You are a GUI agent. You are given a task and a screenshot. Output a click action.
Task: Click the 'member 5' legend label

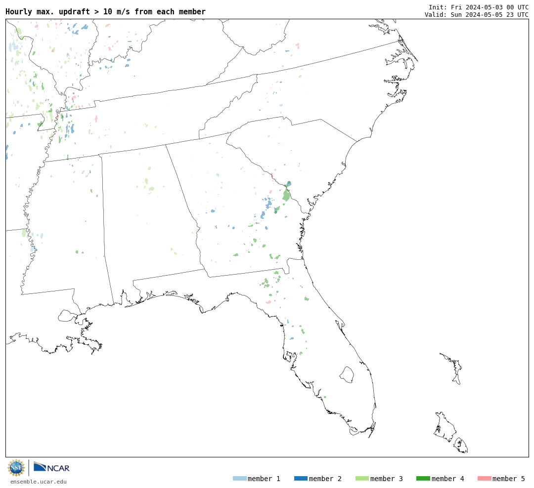509,479
